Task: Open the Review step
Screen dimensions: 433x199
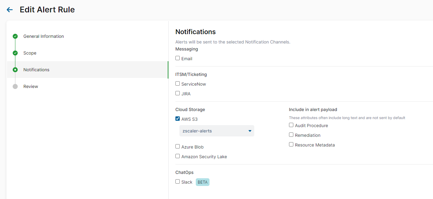Action: click(x=31, y=86)
